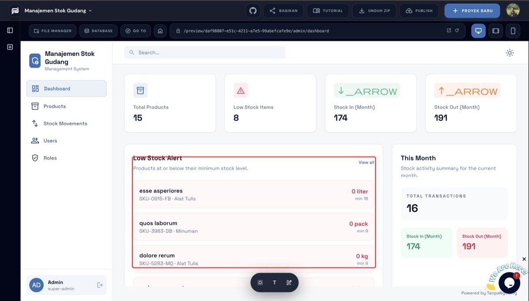This screenshot has width=529, height=301.
Task: Click the Total Products value 15
Action: pyautogui.click(x=138, y=118)
